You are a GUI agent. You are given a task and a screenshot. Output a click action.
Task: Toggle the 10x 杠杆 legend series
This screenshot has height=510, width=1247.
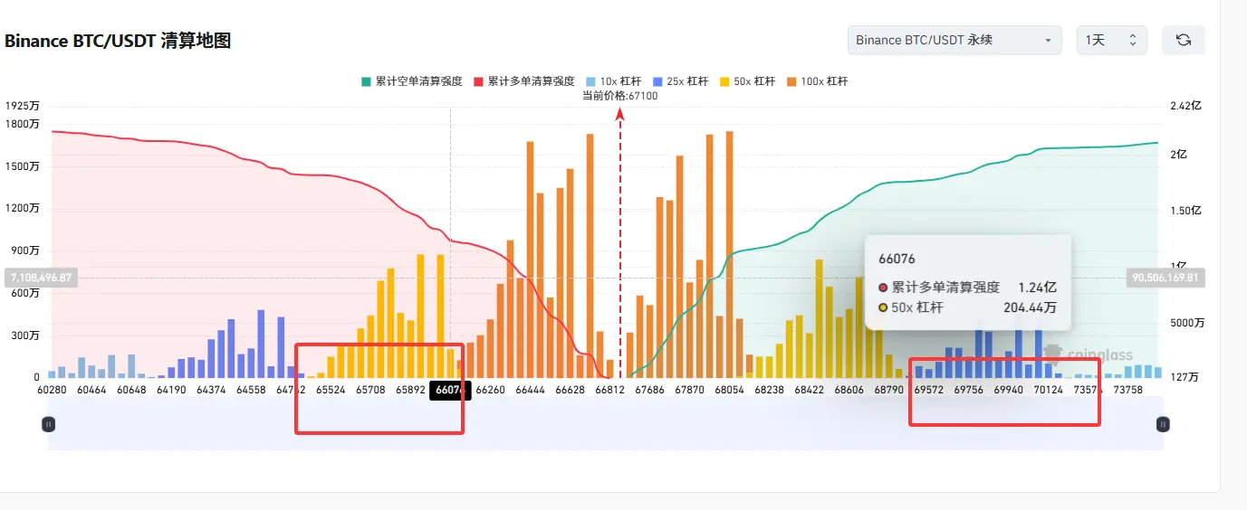[615, 81]
